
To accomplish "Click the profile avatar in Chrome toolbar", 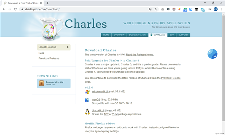I will pos(216,9).
